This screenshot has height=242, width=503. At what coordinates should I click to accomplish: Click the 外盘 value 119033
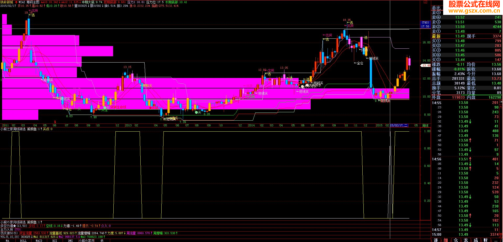[458, 97]
